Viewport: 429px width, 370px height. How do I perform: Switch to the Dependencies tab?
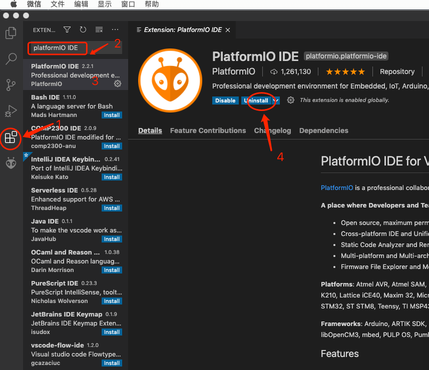[x=323, y=130]
